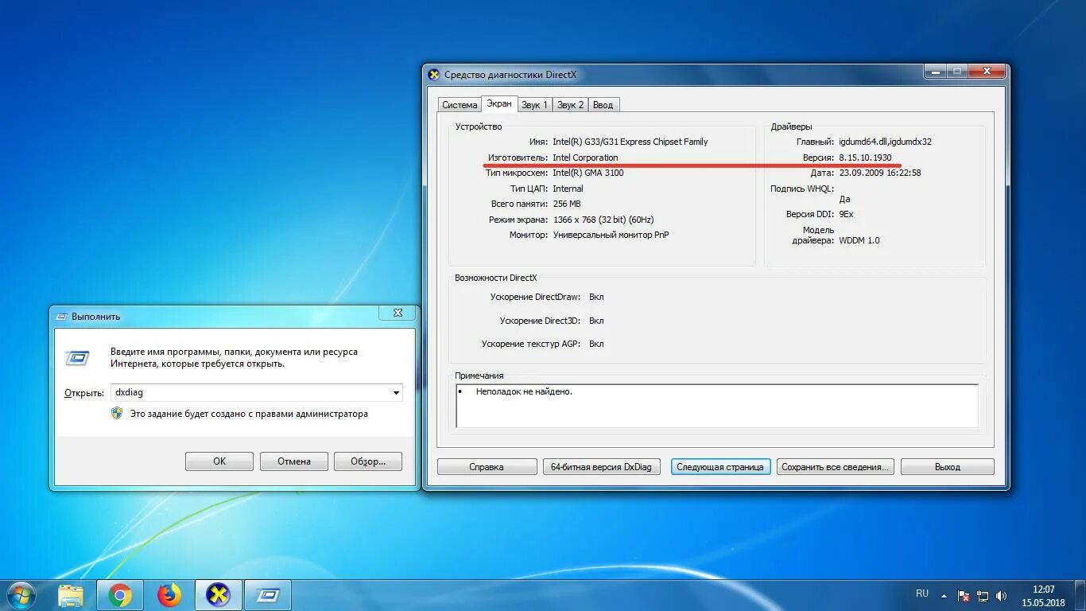Switch to DirectX diagnostic taskbar icon

pos(218,595)
